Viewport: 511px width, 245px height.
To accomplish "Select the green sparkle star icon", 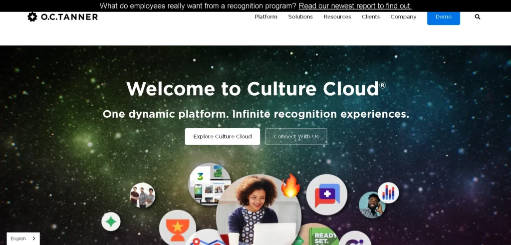I will pos(111,222).
